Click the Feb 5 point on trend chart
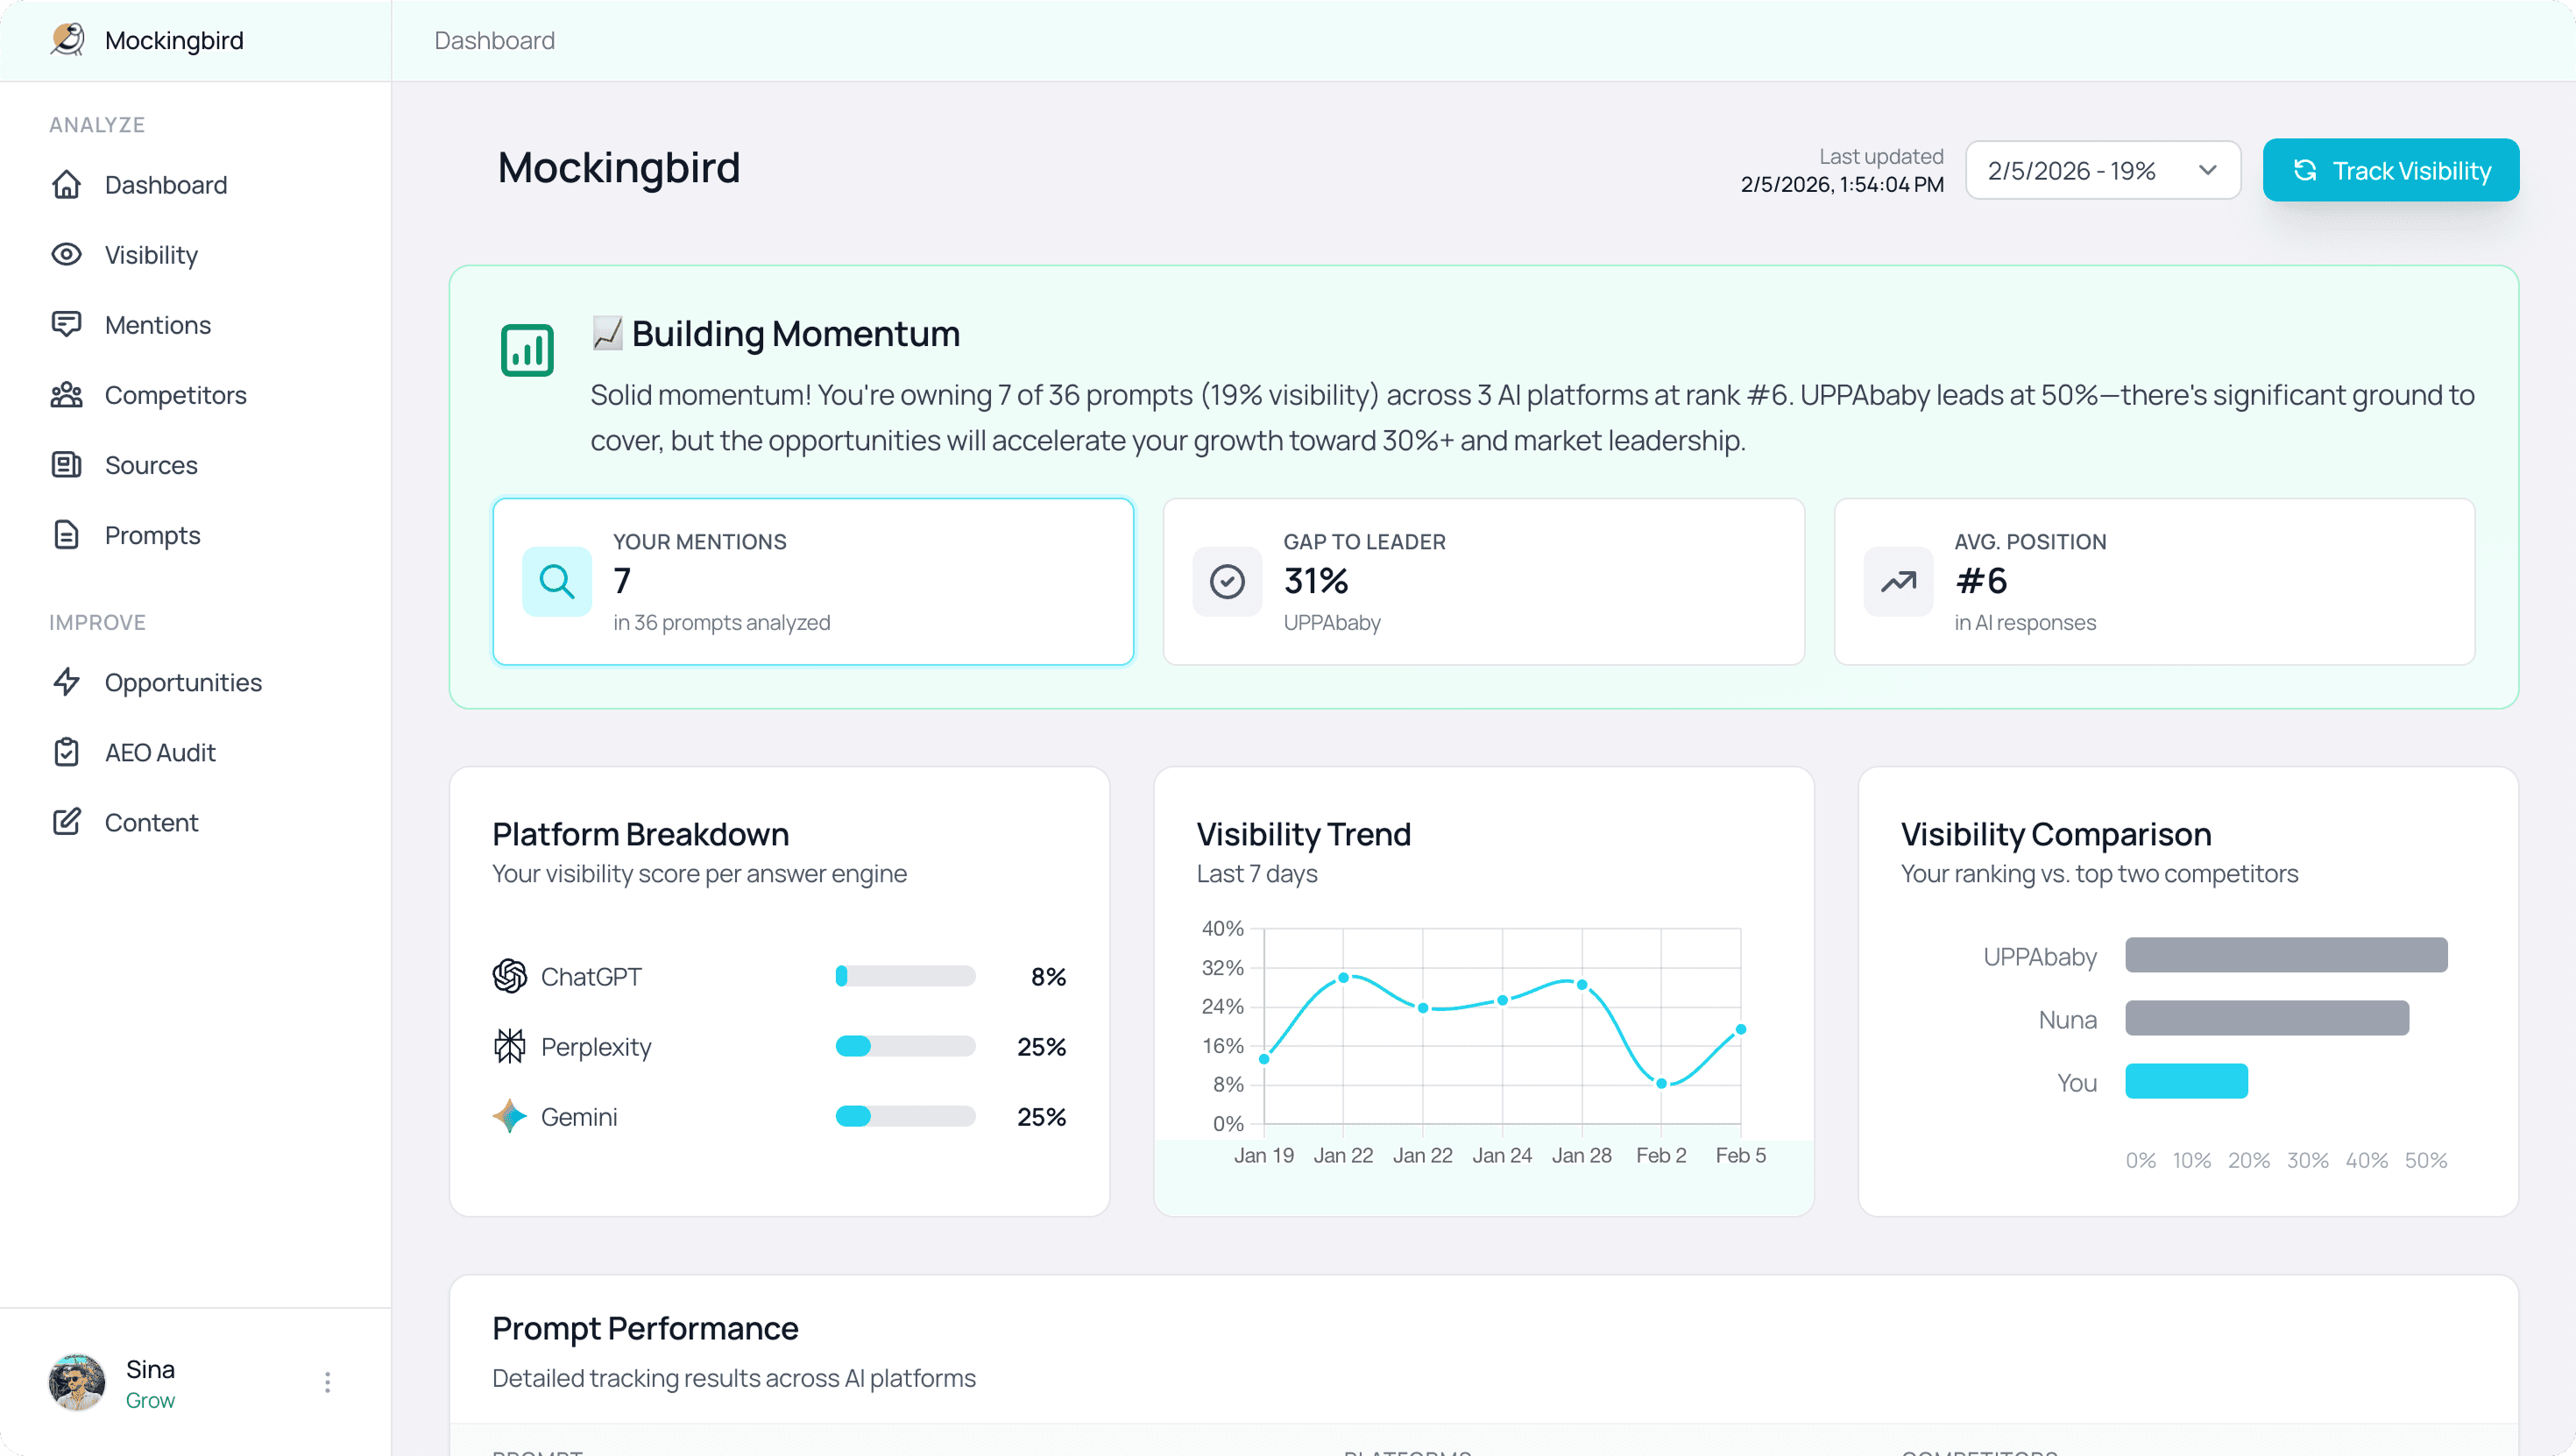Screen dimensions: 2576x1456 tap(1740, 1029)
